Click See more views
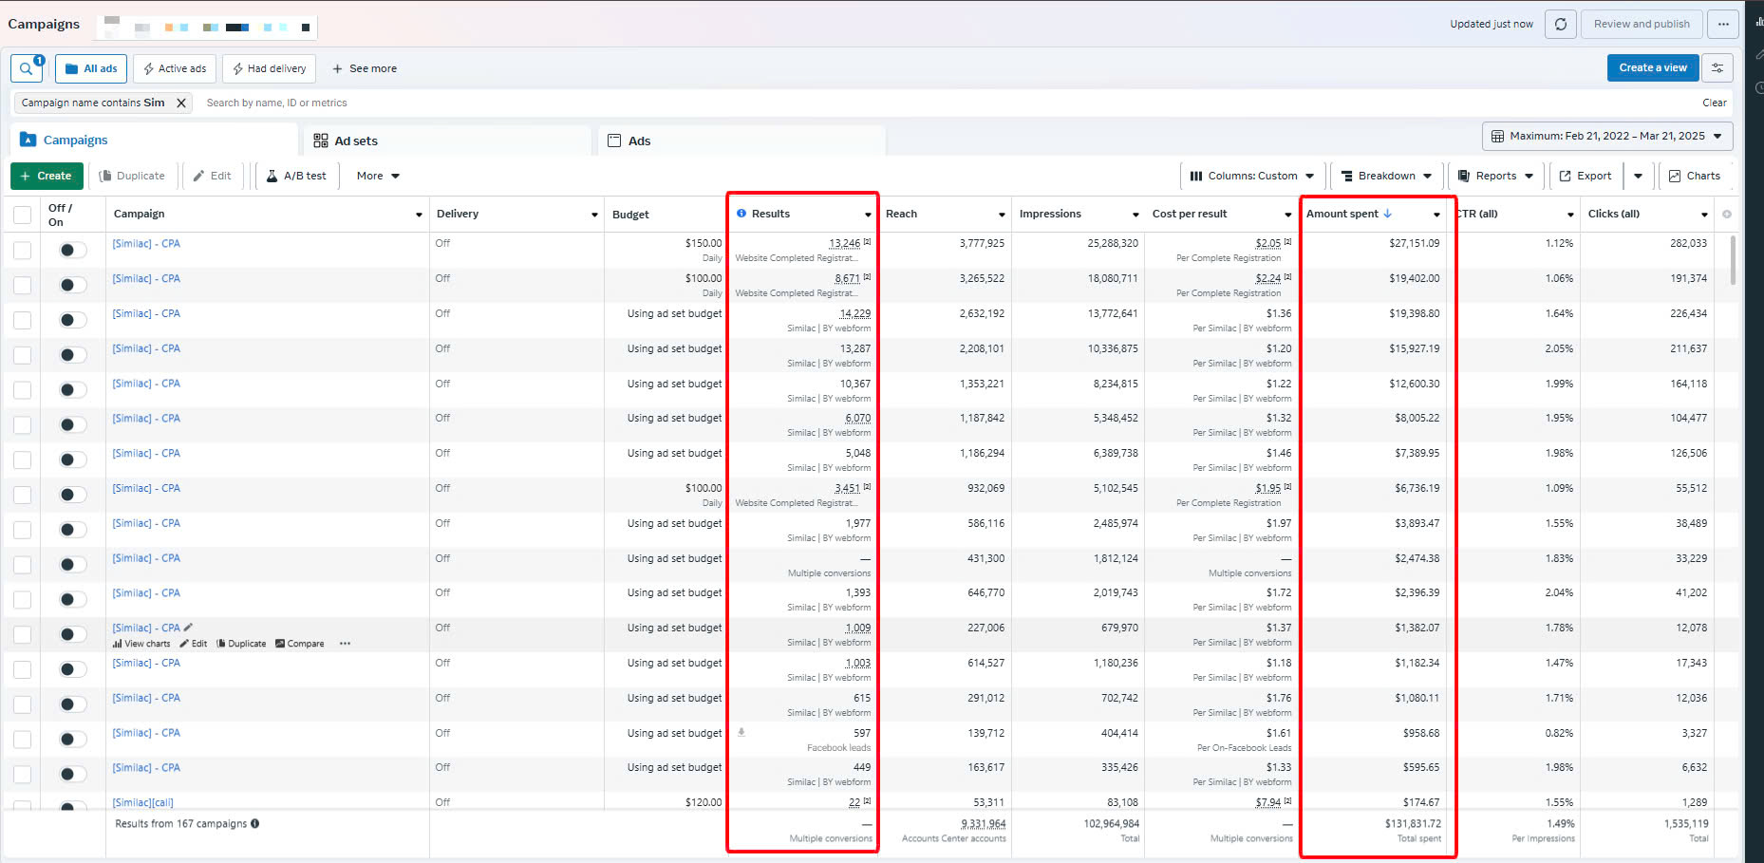 pos(365,68)
